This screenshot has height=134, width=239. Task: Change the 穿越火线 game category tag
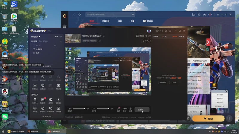click(89, 41)
